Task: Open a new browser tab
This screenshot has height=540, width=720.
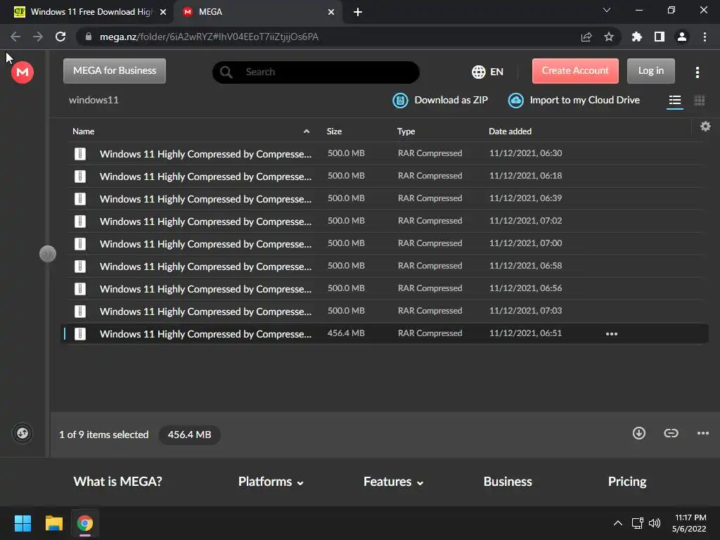Action: tap(358, 12)
